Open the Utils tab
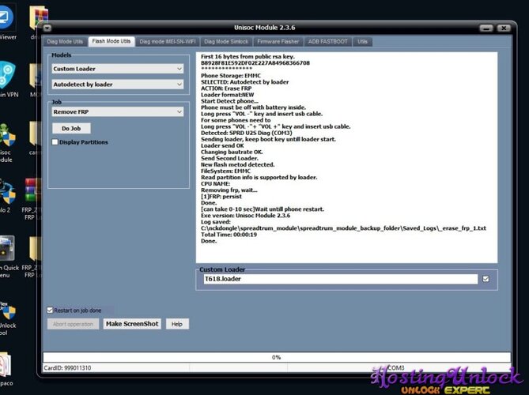This screenshot has width=529, height=395. [362, 41]
